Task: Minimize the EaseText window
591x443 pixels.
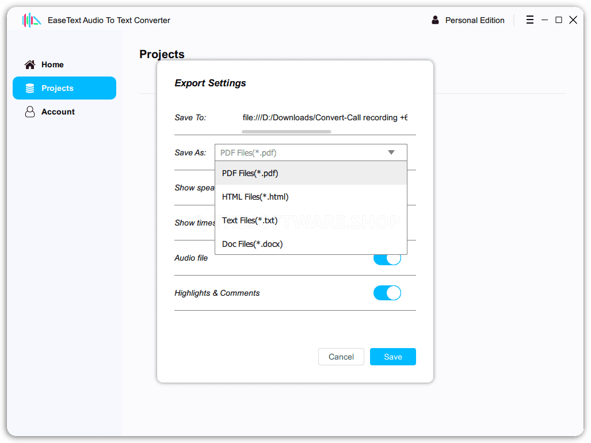Action: pyautogui.click(x=544, y=20)
